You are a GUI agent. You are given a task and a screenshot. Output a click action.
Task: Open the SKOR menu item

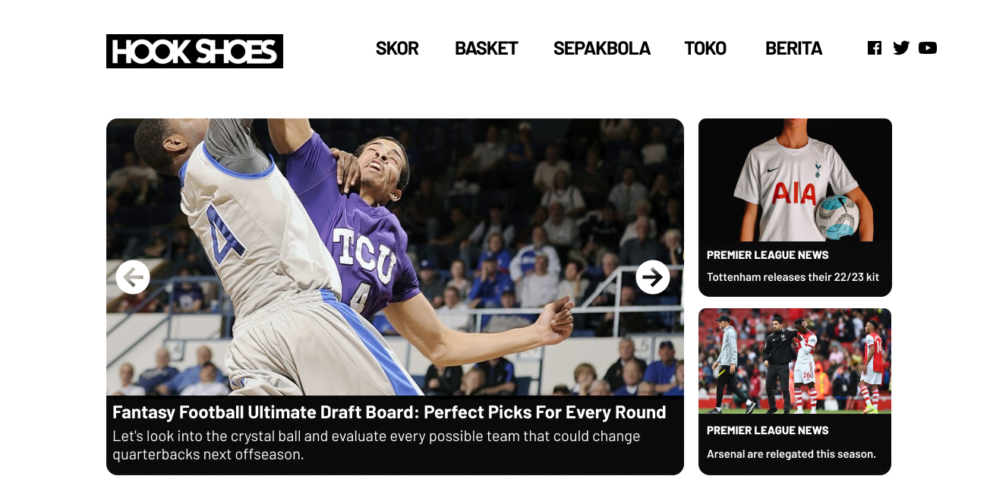click(x=397, y=49)
